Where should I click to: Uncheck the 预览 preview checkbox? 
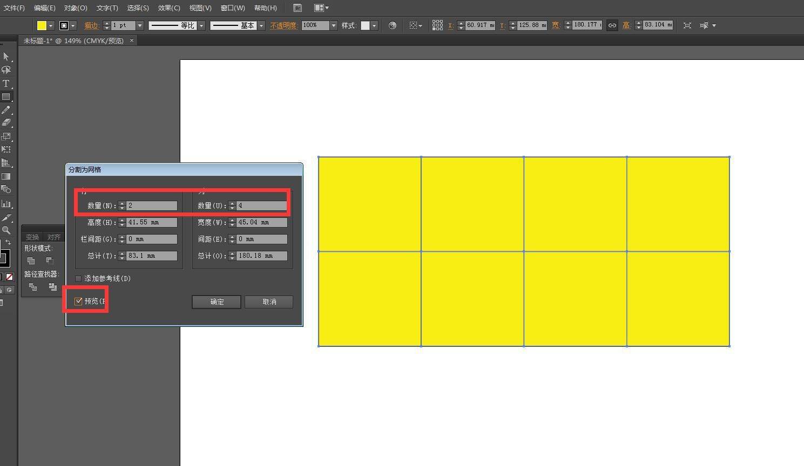coord(78,301)
